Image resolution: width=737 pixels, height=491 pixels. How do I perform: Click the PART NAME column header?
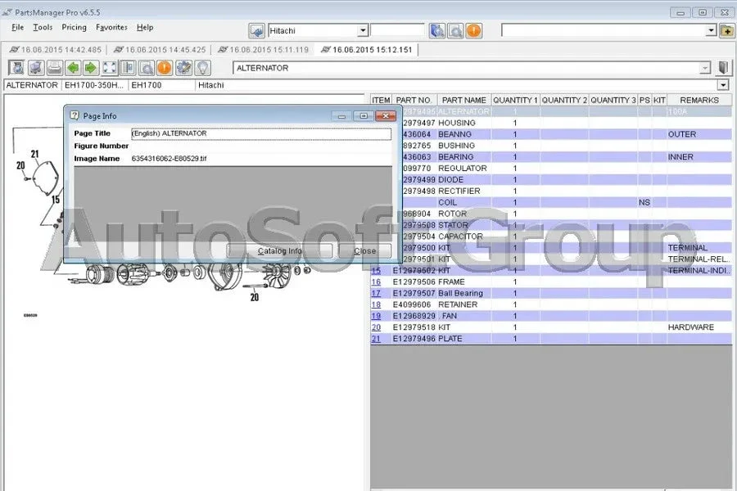tap(464, 100)
